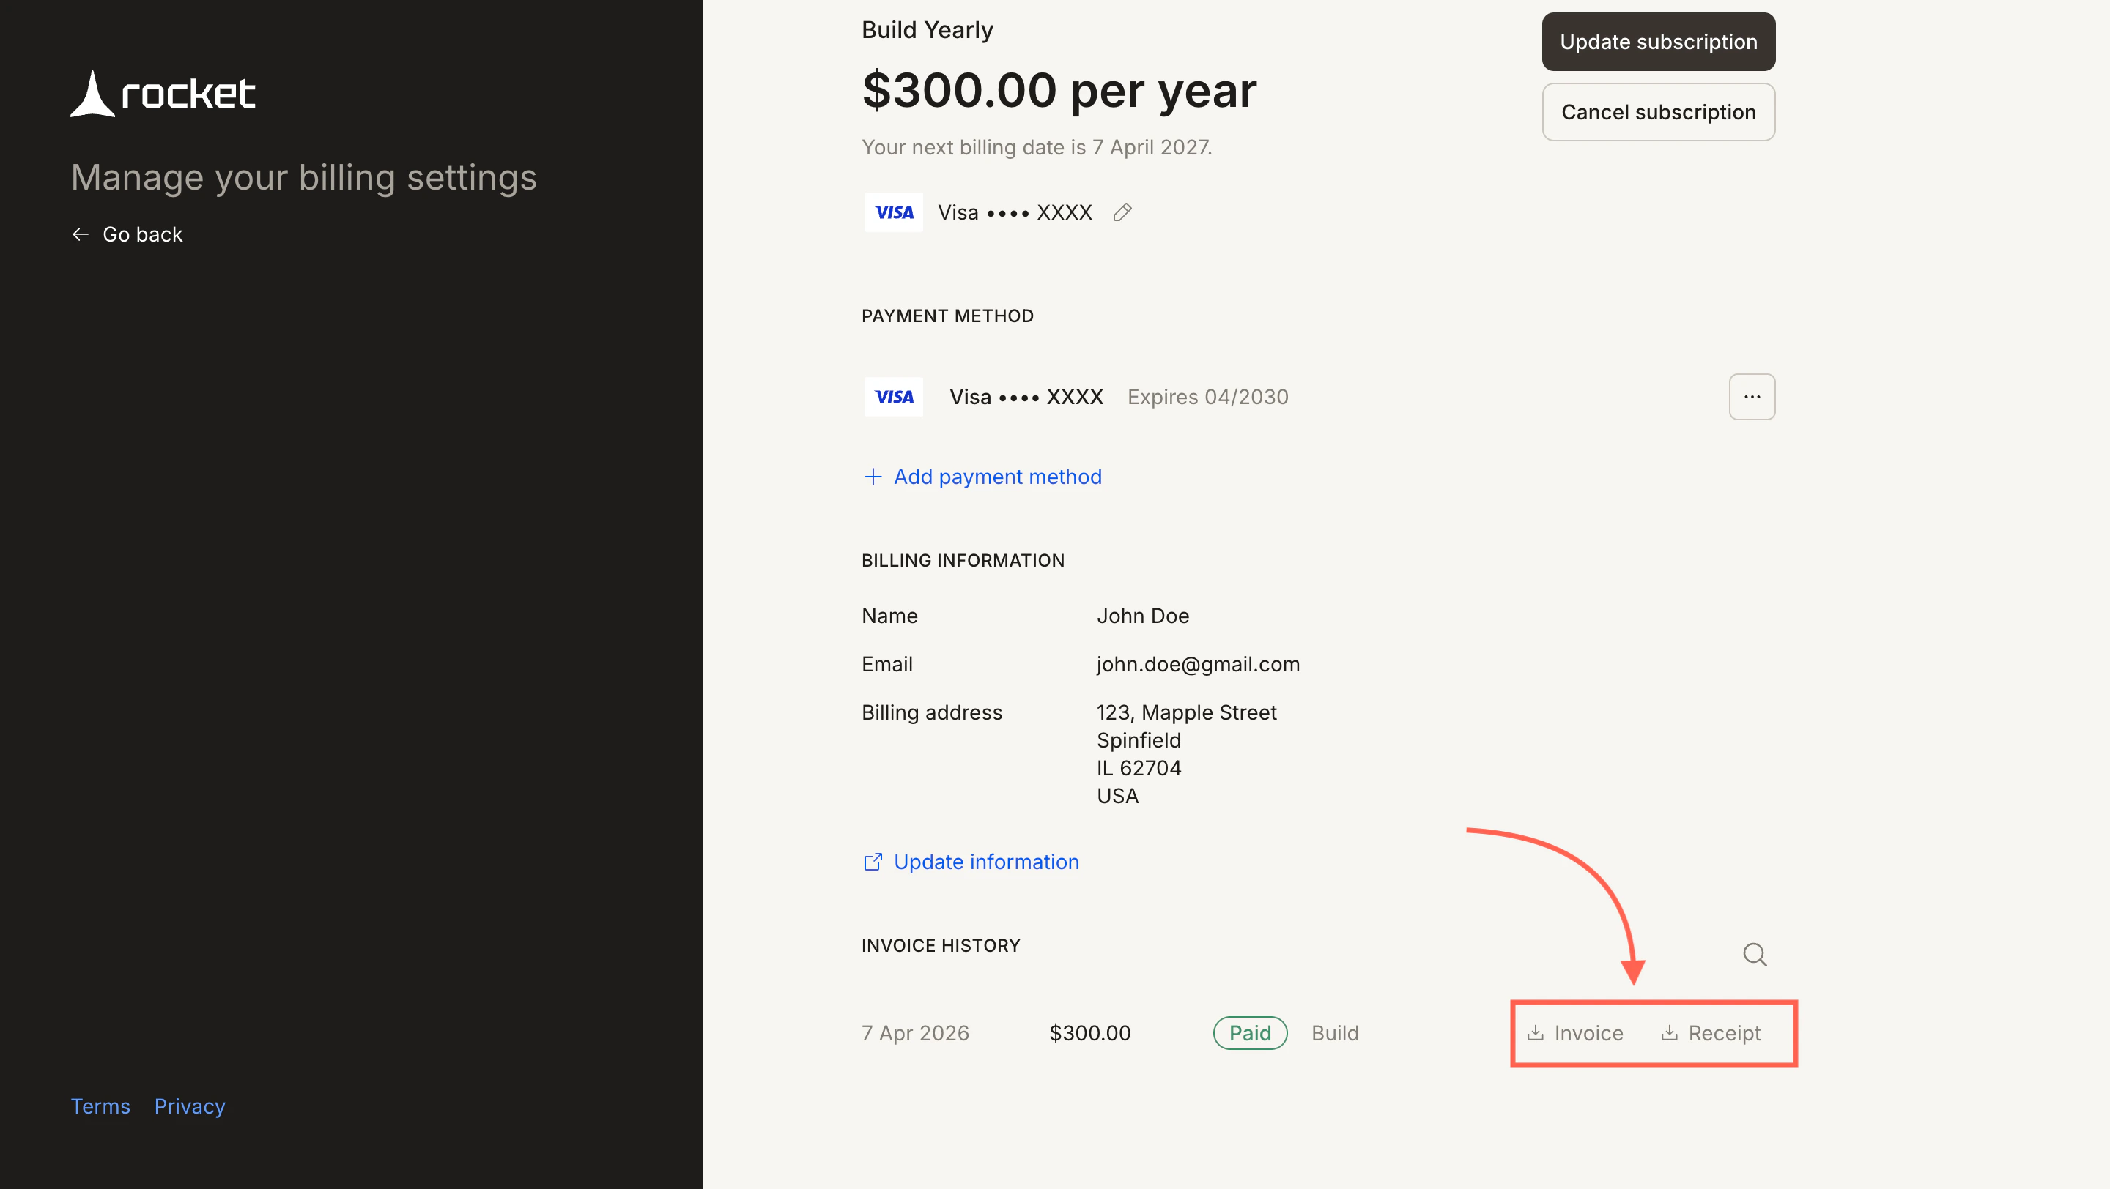Viewport: 2110px width, 1189px height.
Task: Click the external-link icon beside Update information
Action: point(873,862)
